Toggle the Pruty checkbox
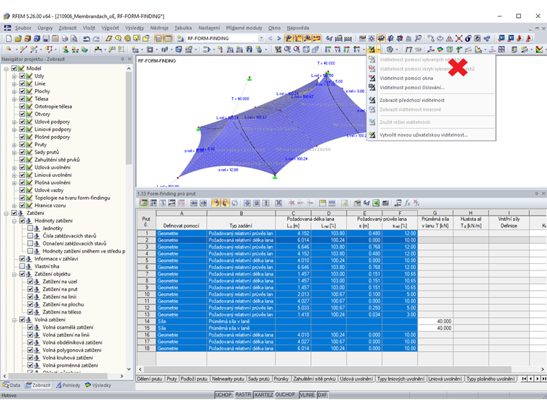 tap(22, 145)
